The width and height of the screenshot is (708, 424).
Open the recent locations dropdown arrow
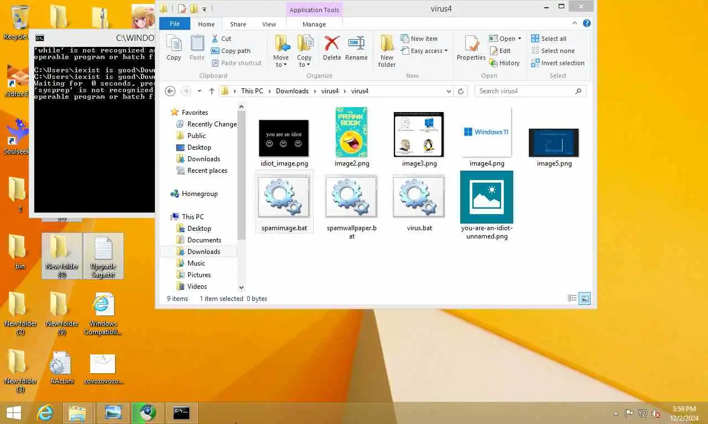(x=199, y=91)
